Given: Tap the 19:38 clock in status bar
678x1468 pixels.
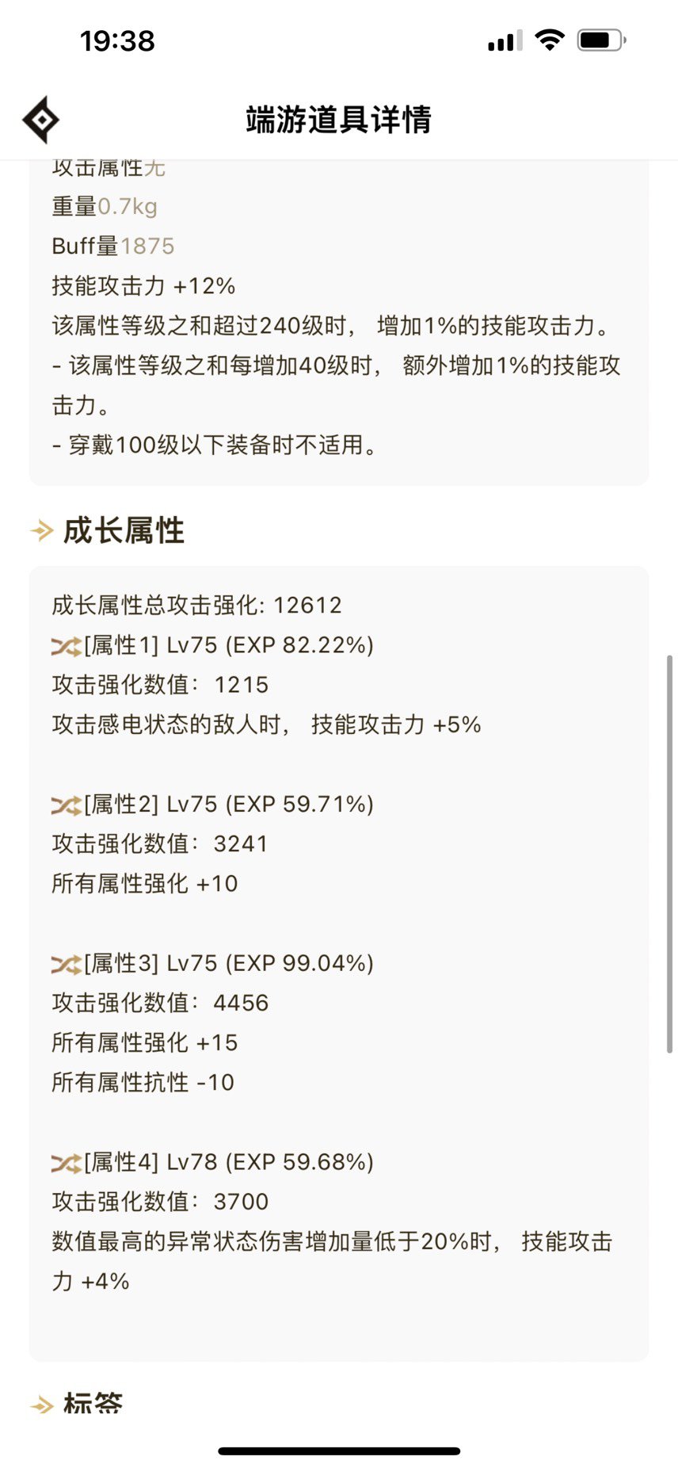Looking at the screenshot, I should [117, 40].
